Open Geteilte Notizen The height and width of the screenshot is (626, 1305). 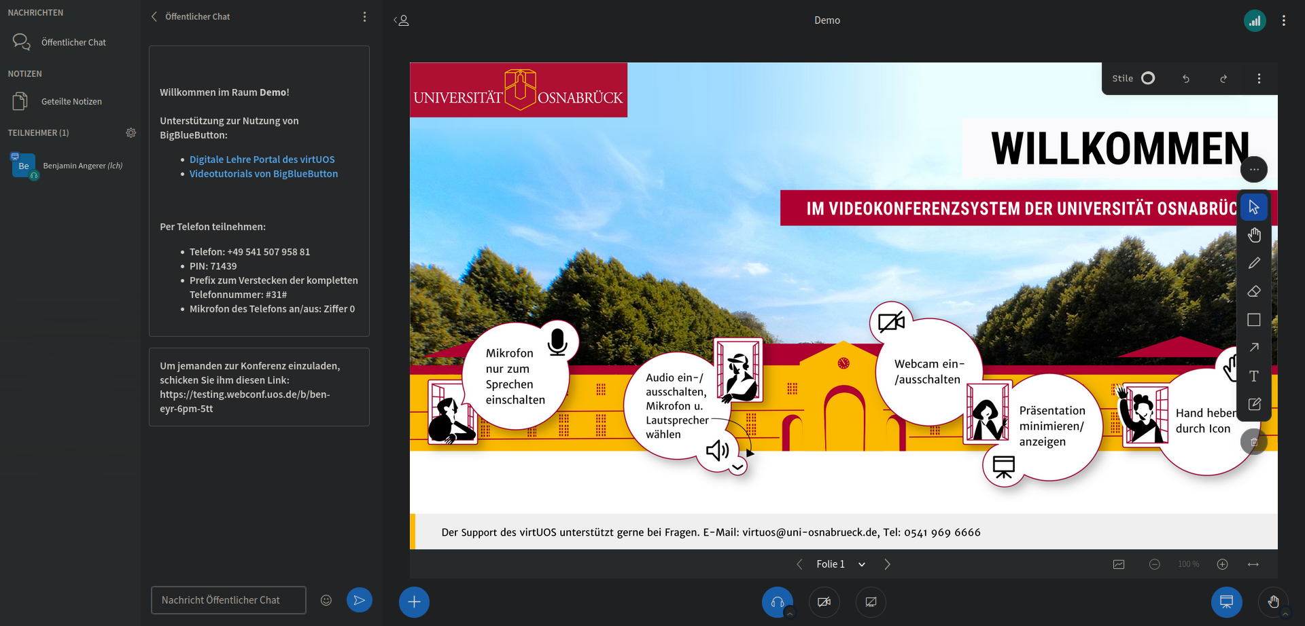(x=70, y=101)
